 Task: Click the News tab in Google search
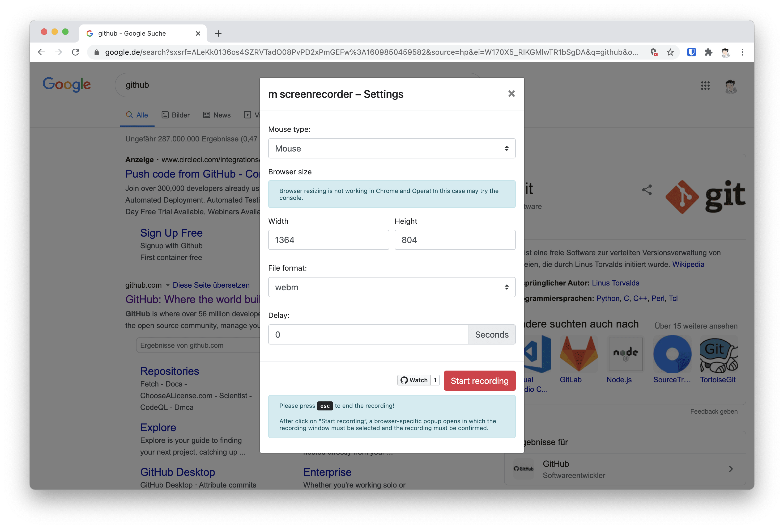coord(221,115)
